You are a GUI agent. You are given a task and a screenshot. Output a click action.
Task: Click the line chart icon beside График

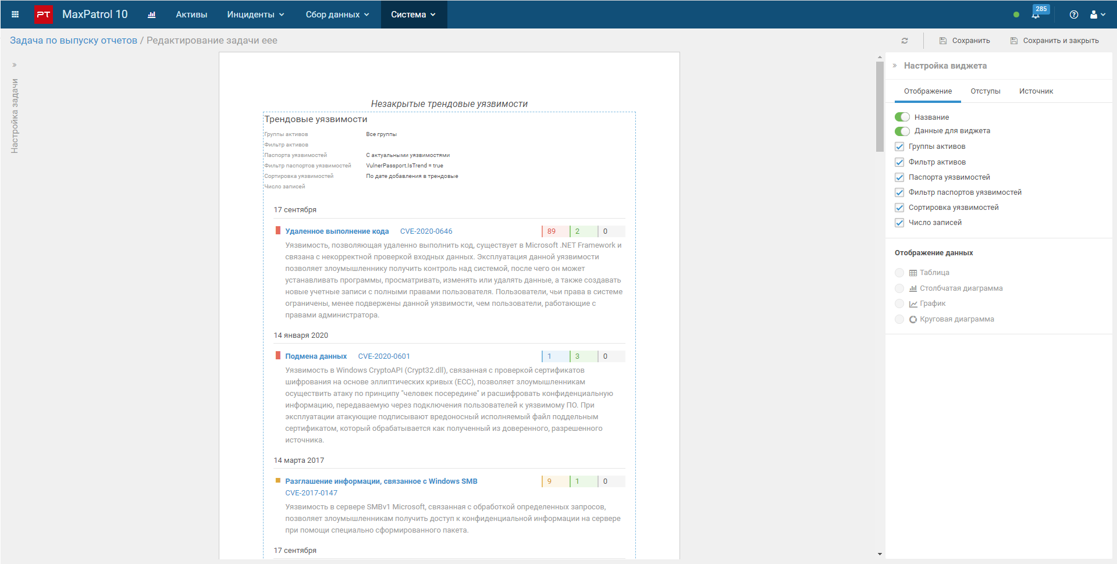(913, 304)
